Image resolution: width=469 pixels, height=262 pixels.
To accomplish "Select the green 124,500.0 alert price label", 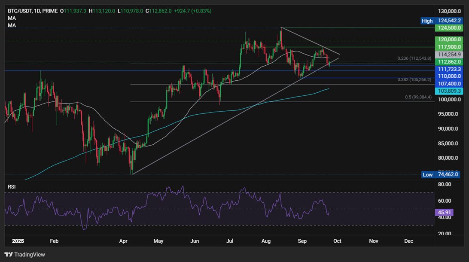I will pos(449,27).
